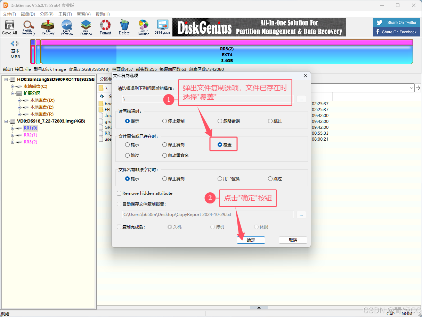Open the 分区(P) menu
The height and width of the screenshot is (317, 422).
pos(47,14)
